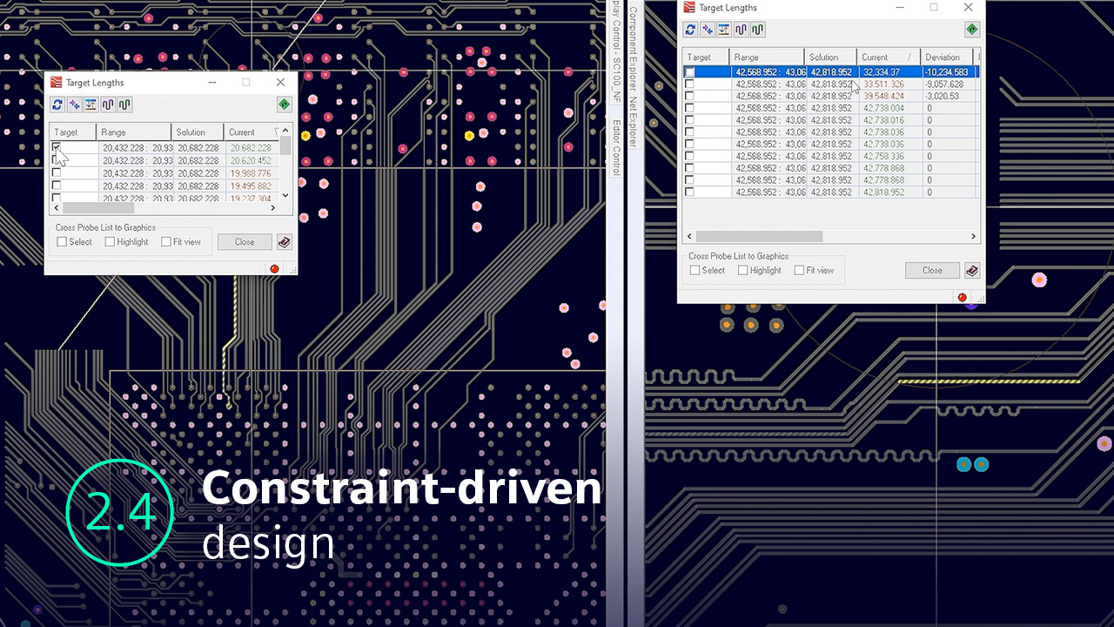The image size is (1114, 627).
Task: Click green meander tuning icon in left dialog
Action: click(124, 104)
